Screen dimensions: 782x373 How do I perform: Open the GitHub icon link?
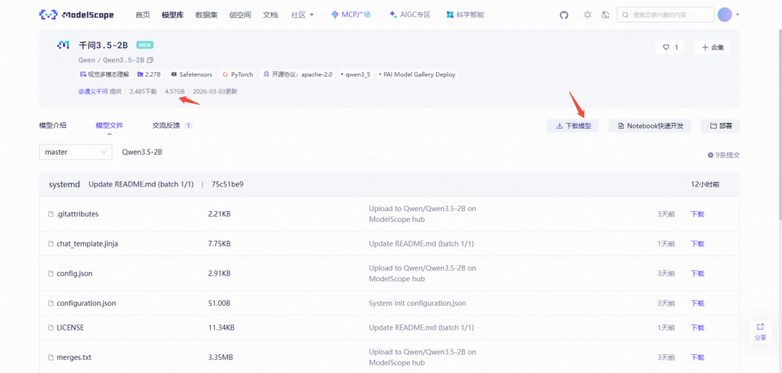pos(563,15)
